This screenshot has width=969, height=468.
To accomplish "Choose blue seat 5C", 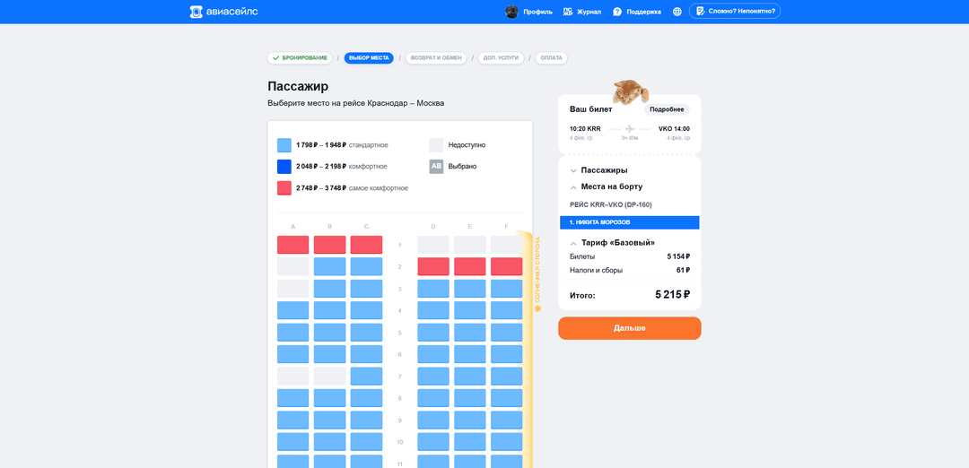I will click(x=366, y=333).
